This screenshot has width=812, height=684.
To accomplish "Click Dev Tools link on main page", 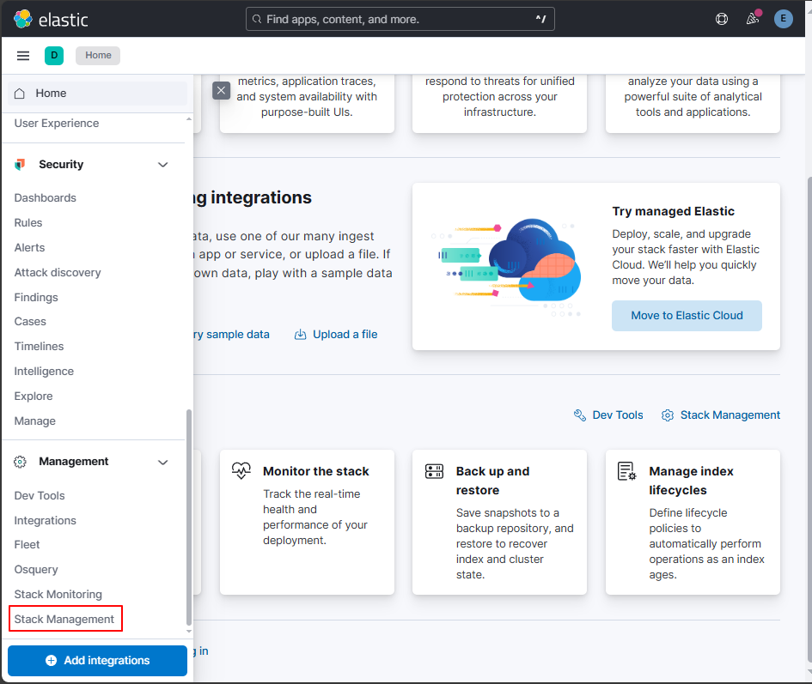I will [x=617, y=415].
